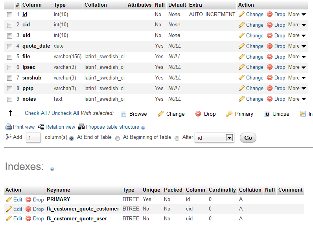This screenshot has width=313, height=229.
Task: Check the checkbox for smshub column
Action: coord(9,78)
